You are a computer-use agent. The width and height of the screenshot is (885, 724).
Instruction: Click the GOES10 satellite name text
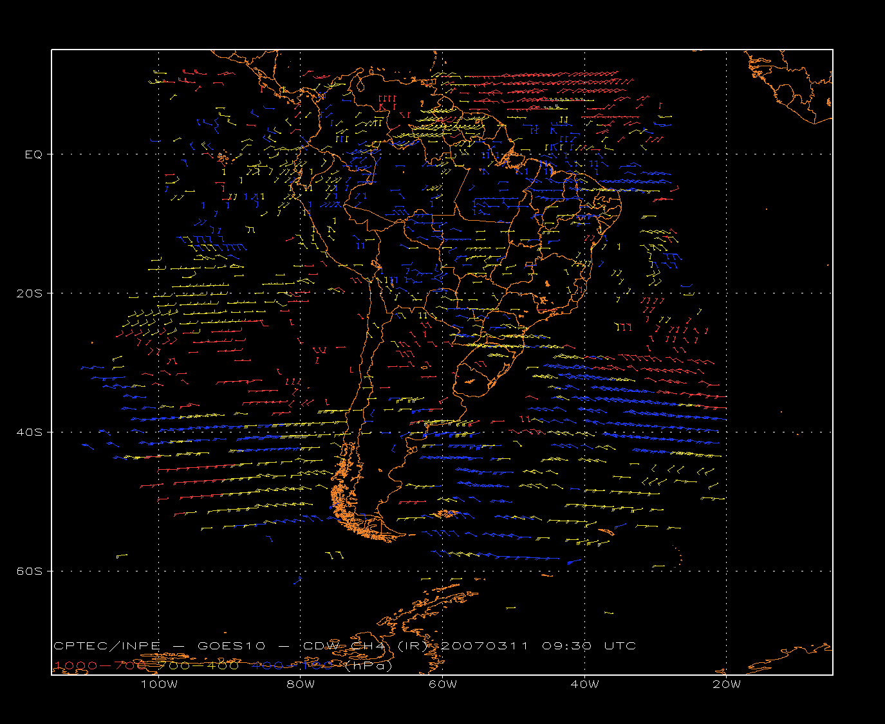point(231,646)
